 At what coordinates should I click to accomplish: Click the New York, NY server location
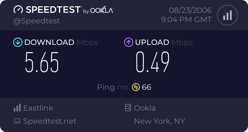[x=159, y=121]
